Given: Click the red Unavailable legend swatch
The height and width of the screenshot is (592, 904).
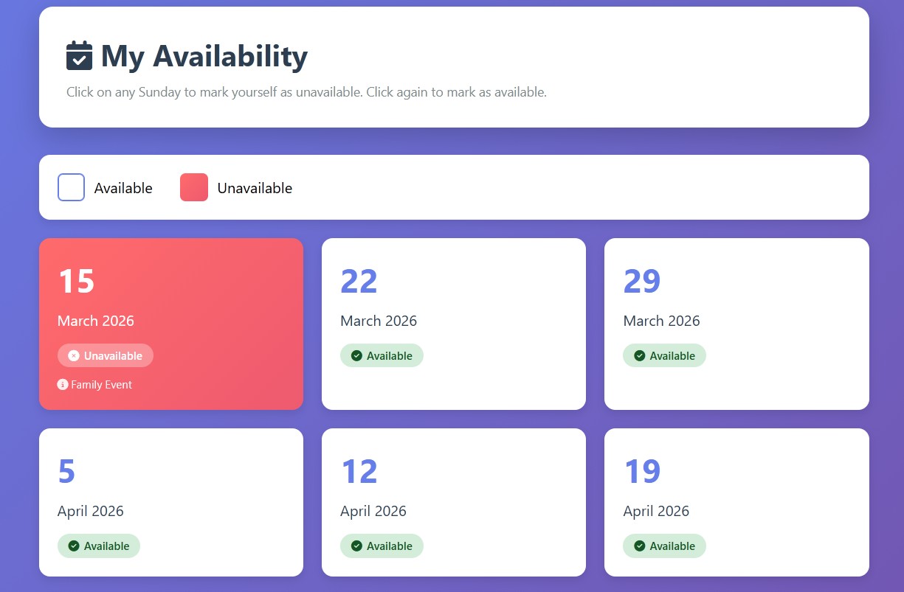Looking at the screenshot, I should point(193,187).
